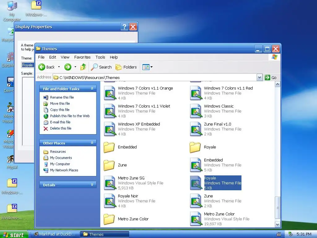The image size is (317, 238).
Task: Open the Search tool in toolbar
Action: coord(101,67)
